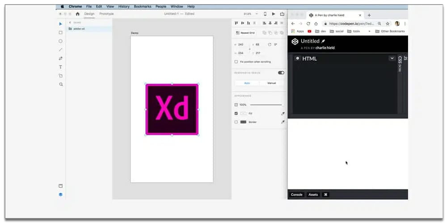Select Manual responsive resize mode
Viewport: 447px width, 223px height.
click(271, 83)
